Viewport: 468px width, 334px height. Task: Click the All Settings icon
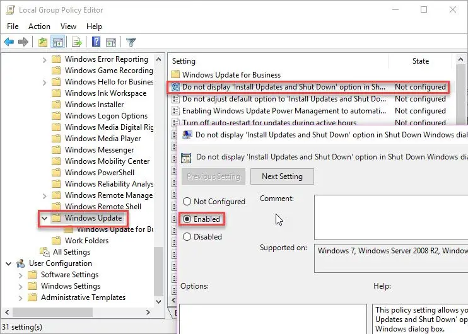click(x=45, y=252)
